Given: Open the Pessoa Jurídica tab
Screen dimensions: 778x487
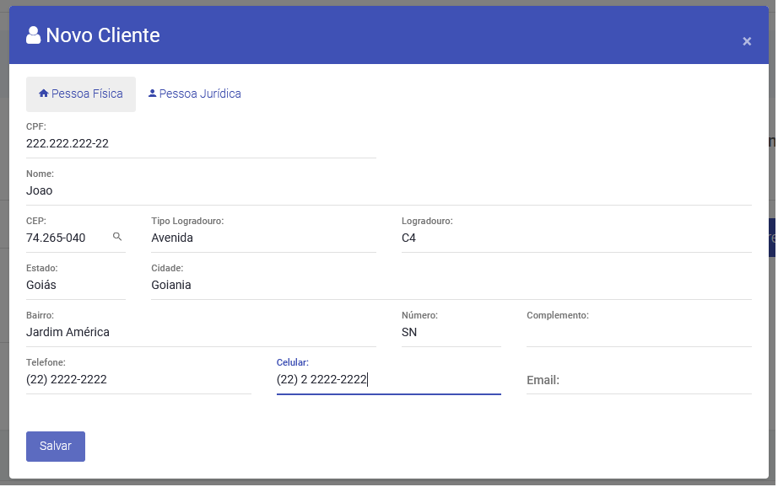Looking at the screenshot, I should [x=195, y=94].
